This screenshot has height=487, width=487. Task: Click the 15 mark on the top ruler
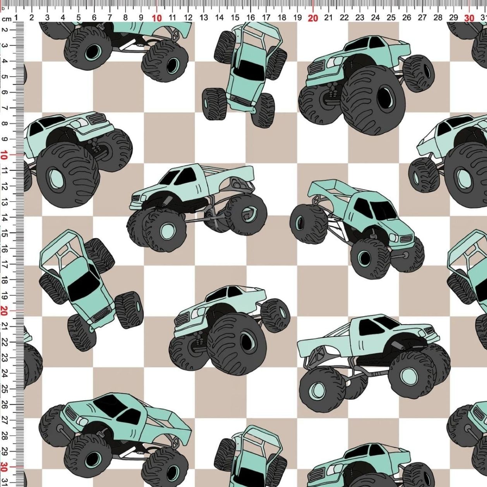235,18
